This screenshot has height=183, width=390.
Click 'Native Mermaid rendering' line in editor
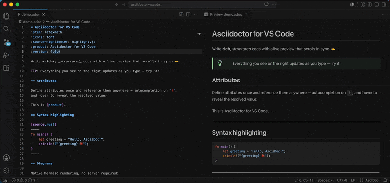click(75, 173)
